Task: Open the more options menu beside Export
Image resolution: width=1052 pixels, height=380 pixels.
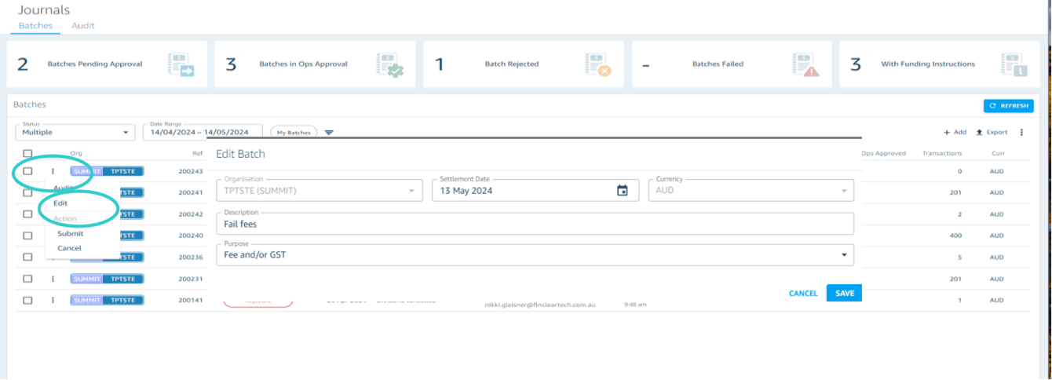Action: point(1021,133)
